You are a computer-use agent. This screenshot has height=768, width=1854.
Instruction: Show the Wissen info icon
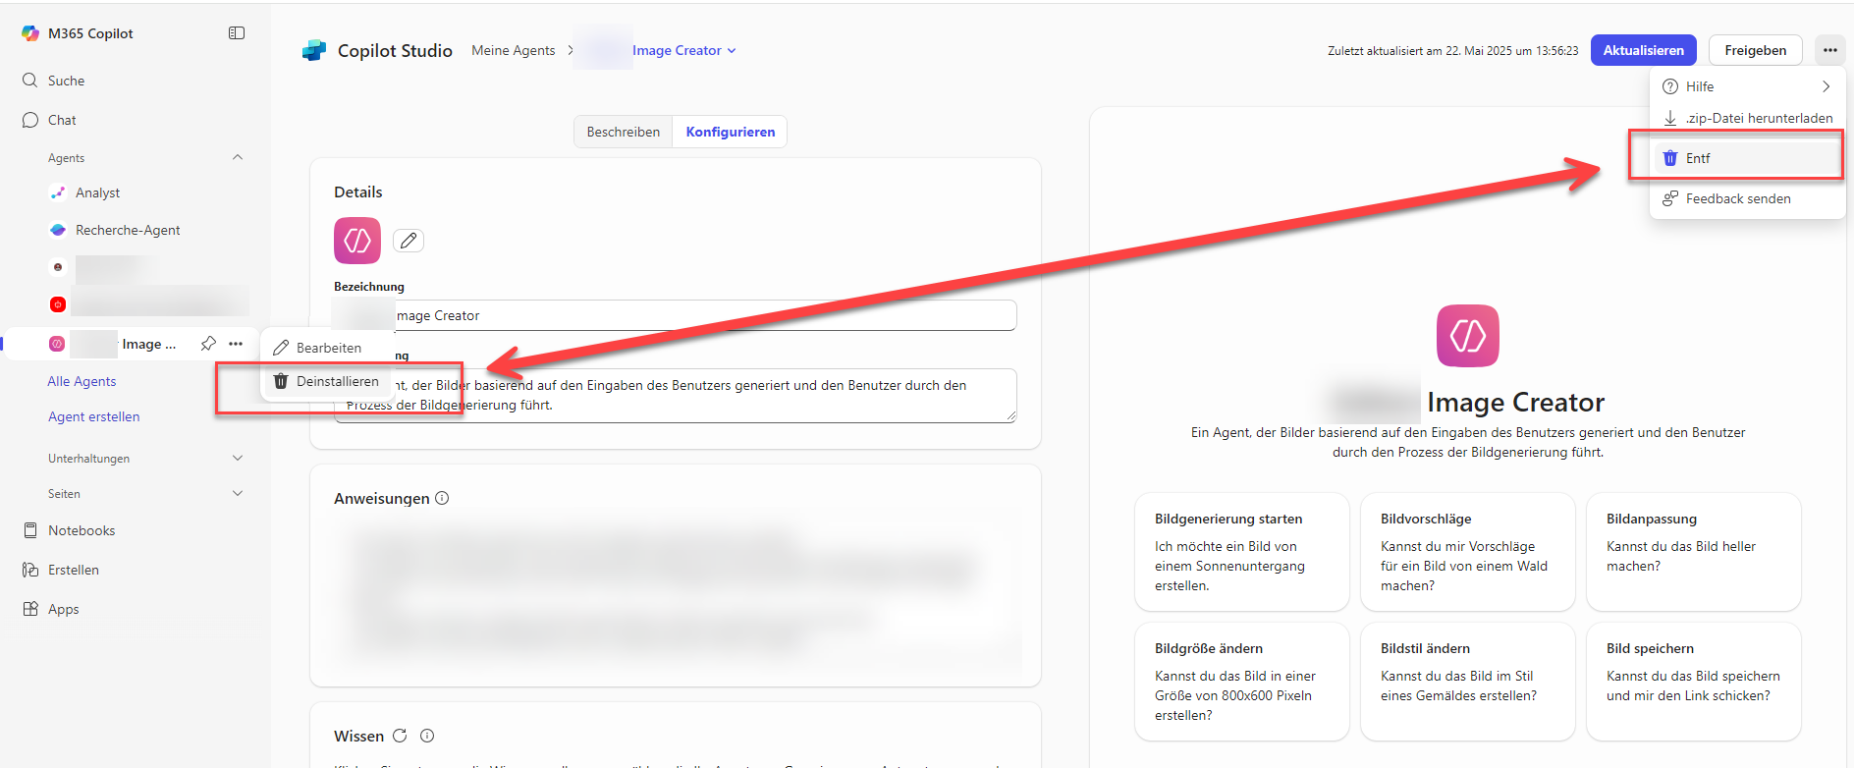pos(427,736)
